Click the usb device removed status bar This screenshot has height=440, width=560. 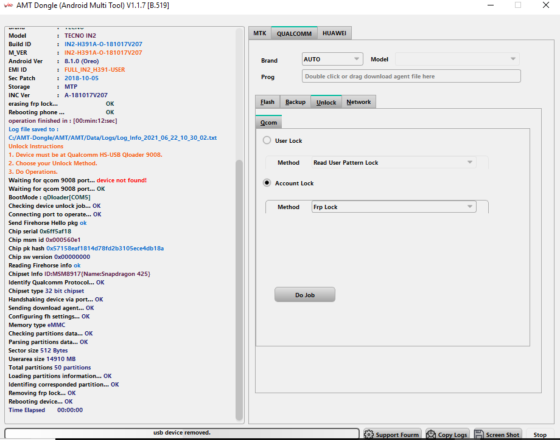pos(182,433)
